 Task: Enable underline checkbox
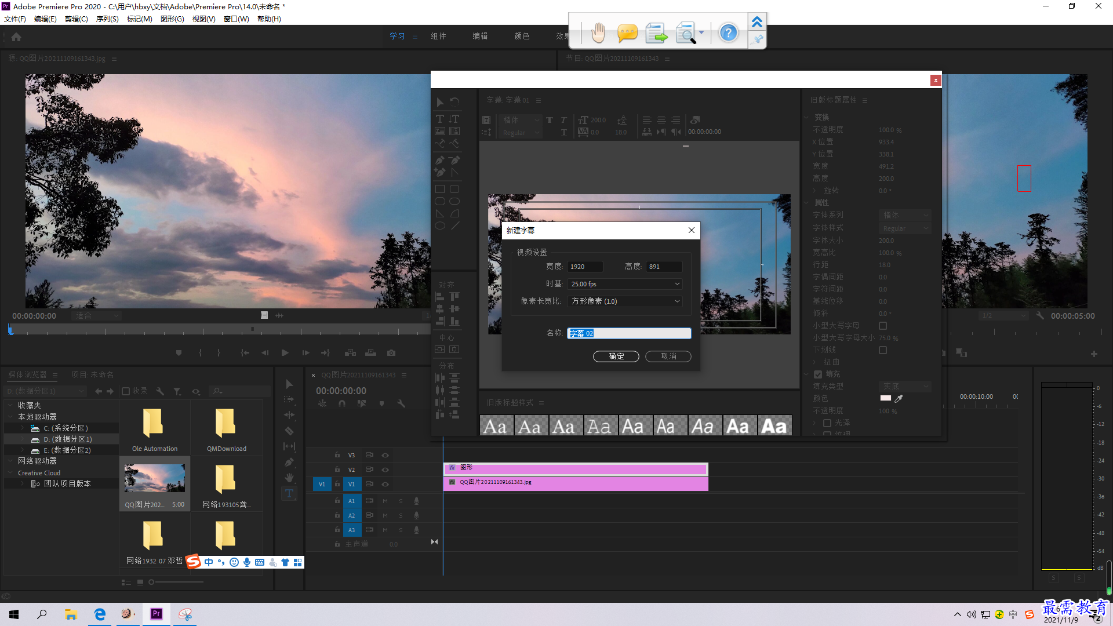tap(883, 350)
